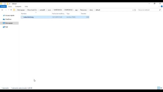This screenshot has height=92, width=163.
Task: Click the Este equipo computer icon
Action: tap(4, 23)
